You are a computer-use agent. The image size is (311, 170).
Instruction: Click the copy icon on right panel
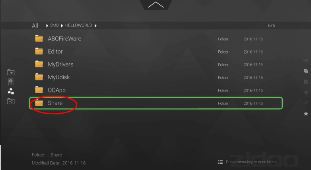[306, 71]
